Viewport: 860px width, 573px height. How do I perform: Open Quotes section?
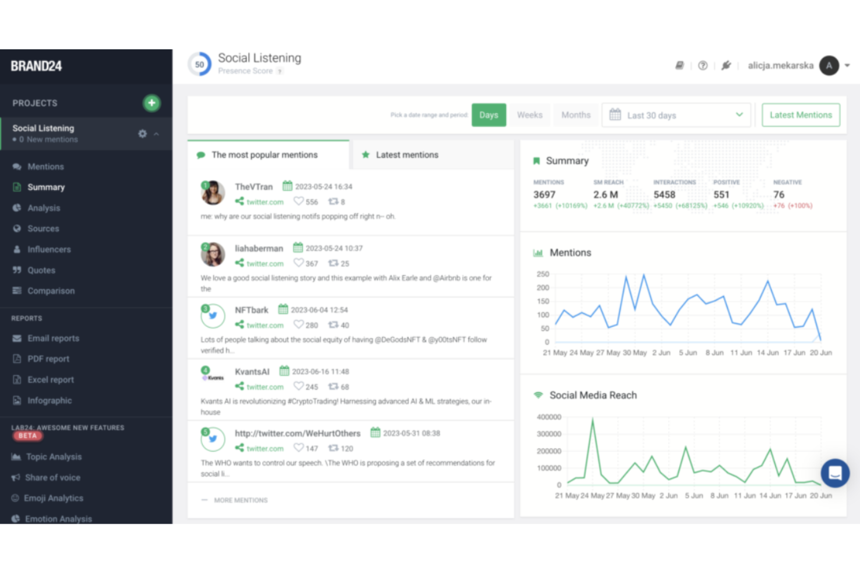[41, 271]
